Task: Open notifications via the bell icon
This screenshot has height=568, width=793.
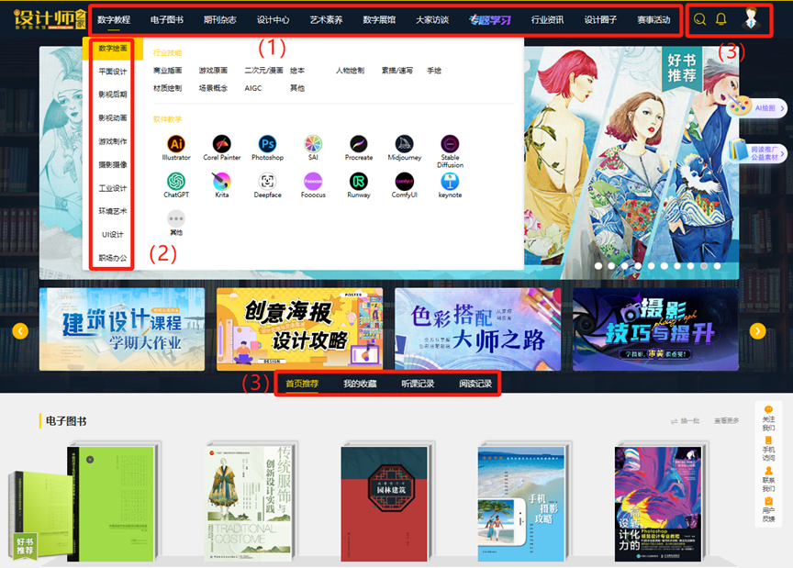Action: [x=721, y=19]
